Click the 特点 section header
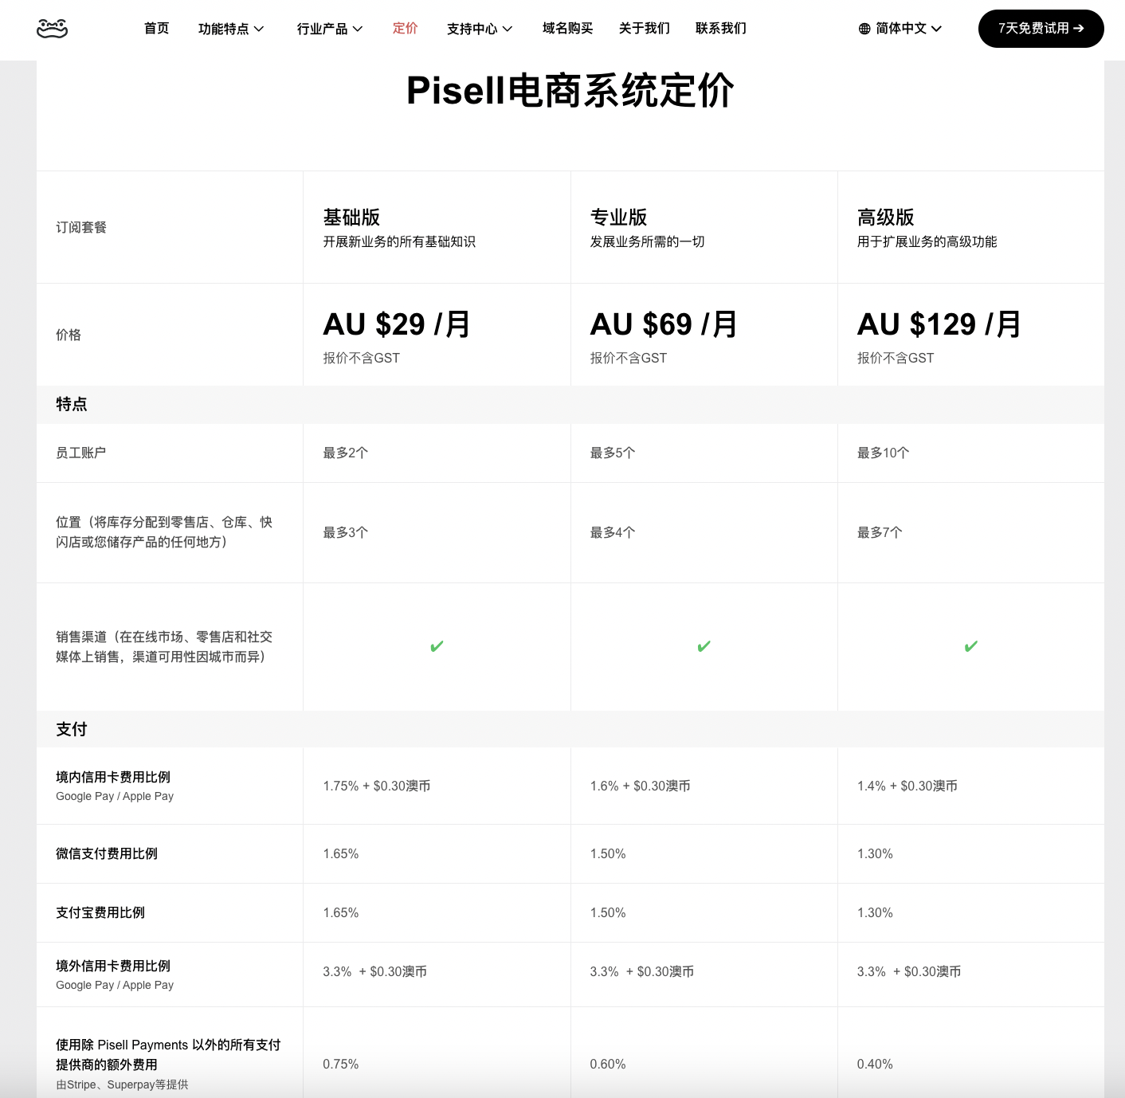The height and width of the screenshot is (1098, 1125). point(72,404)
